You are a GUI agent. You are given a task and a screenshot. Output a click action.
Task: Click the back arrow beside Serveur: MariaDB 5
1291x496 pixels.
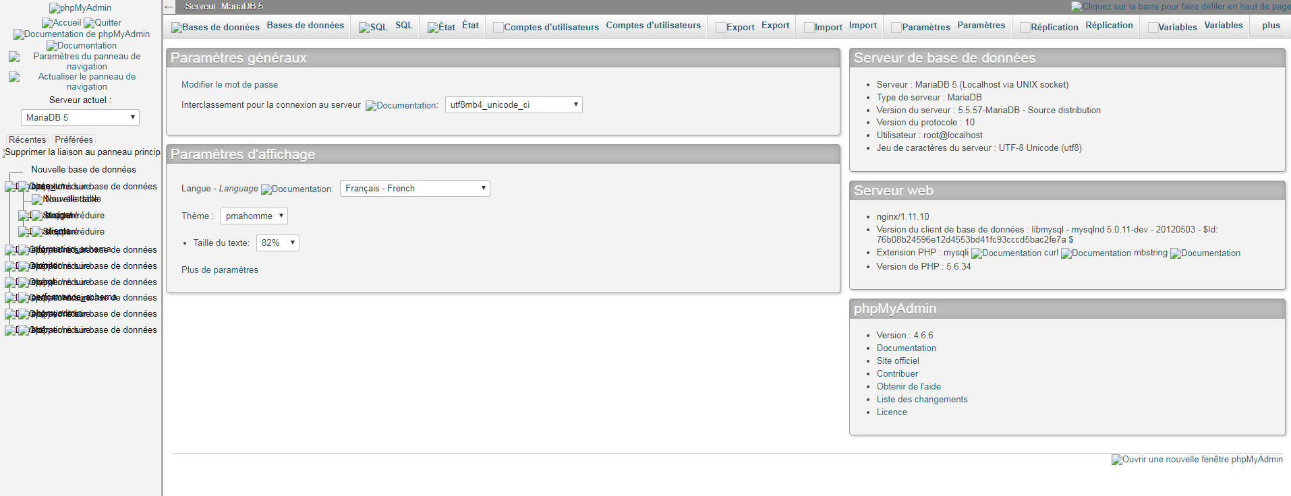tap(169, 7)
